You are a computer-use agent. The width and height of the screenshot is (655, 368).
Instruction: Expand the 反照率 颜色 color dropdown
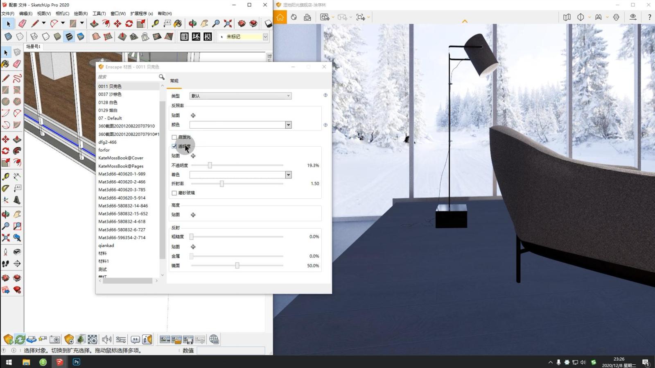(288, 125)
